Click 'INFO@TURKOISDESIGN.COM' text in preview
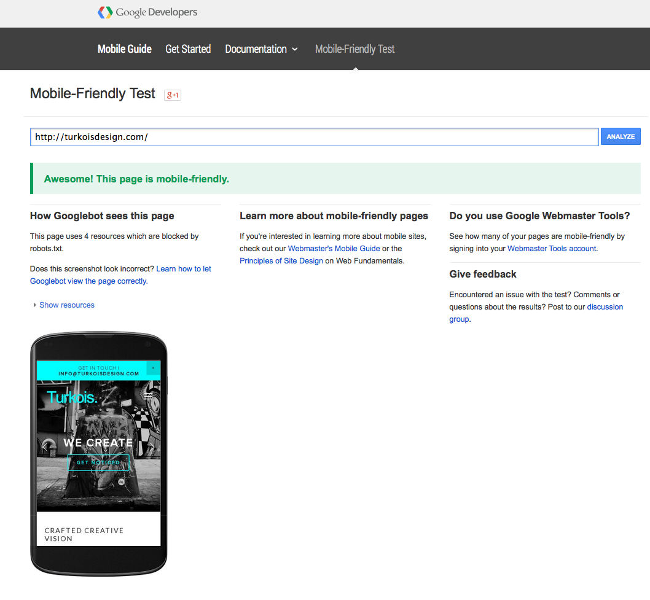Image resolution: width=650 pixels, height=600 pixels. coord(99,373)
